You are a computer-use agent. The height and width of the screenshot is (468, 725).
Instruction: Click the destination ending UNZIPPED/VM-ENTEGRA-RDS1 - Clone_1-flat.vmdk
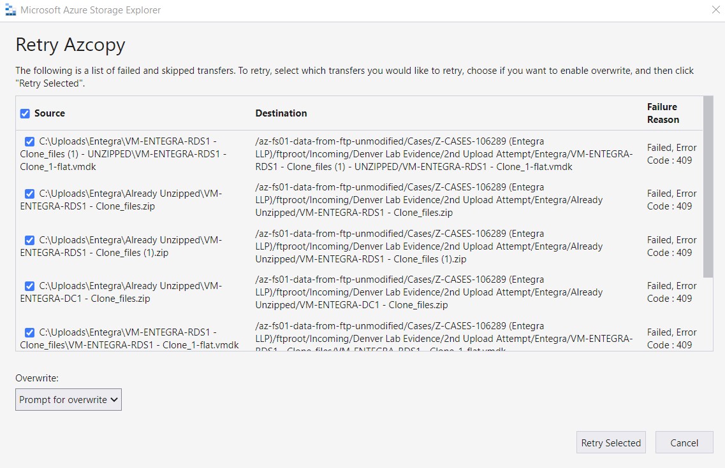[444, 154]
